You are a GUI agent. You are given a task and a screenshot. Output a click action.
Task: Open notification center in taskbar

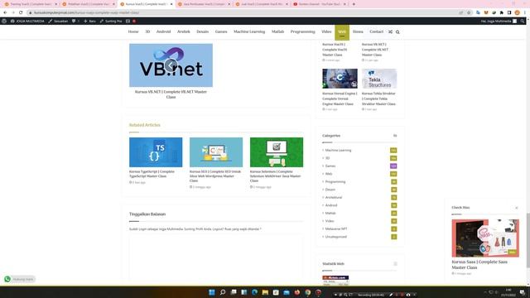(523, 292)
